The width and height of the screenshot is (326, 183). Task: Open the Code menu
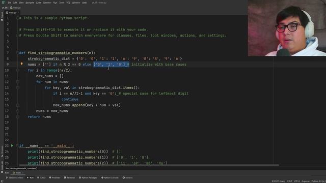click(39, 3)
